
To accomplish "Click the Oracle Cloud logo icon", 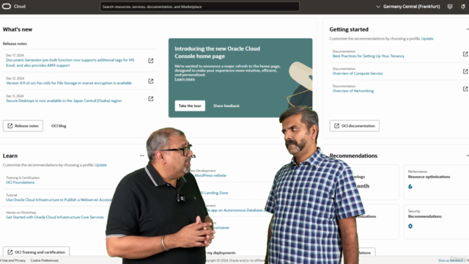I will pyautogui.click(x=7, y=7).
